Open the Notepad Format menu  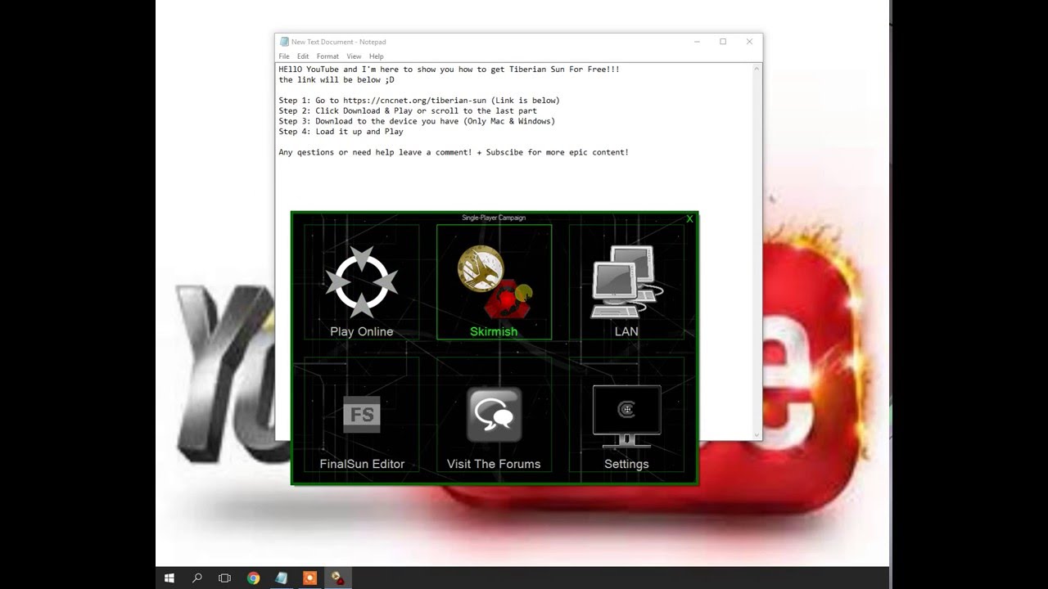327,56
